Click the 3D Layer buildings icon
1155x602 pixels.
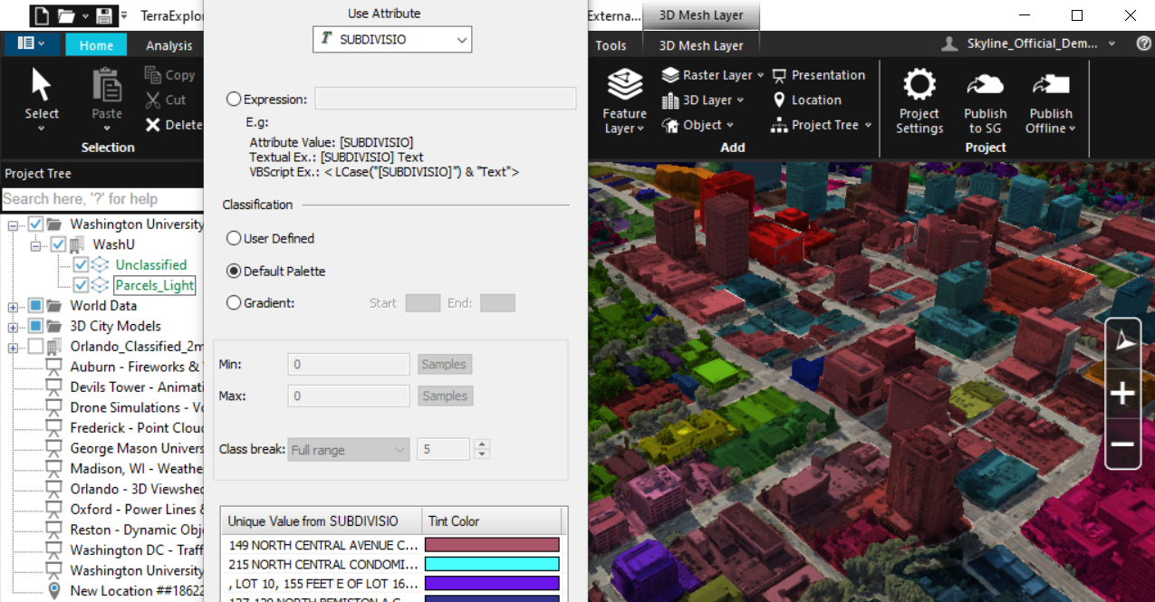click(670, 100)
